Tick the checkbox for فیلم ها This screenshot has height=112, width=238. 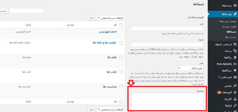click(x=121, y=58)
